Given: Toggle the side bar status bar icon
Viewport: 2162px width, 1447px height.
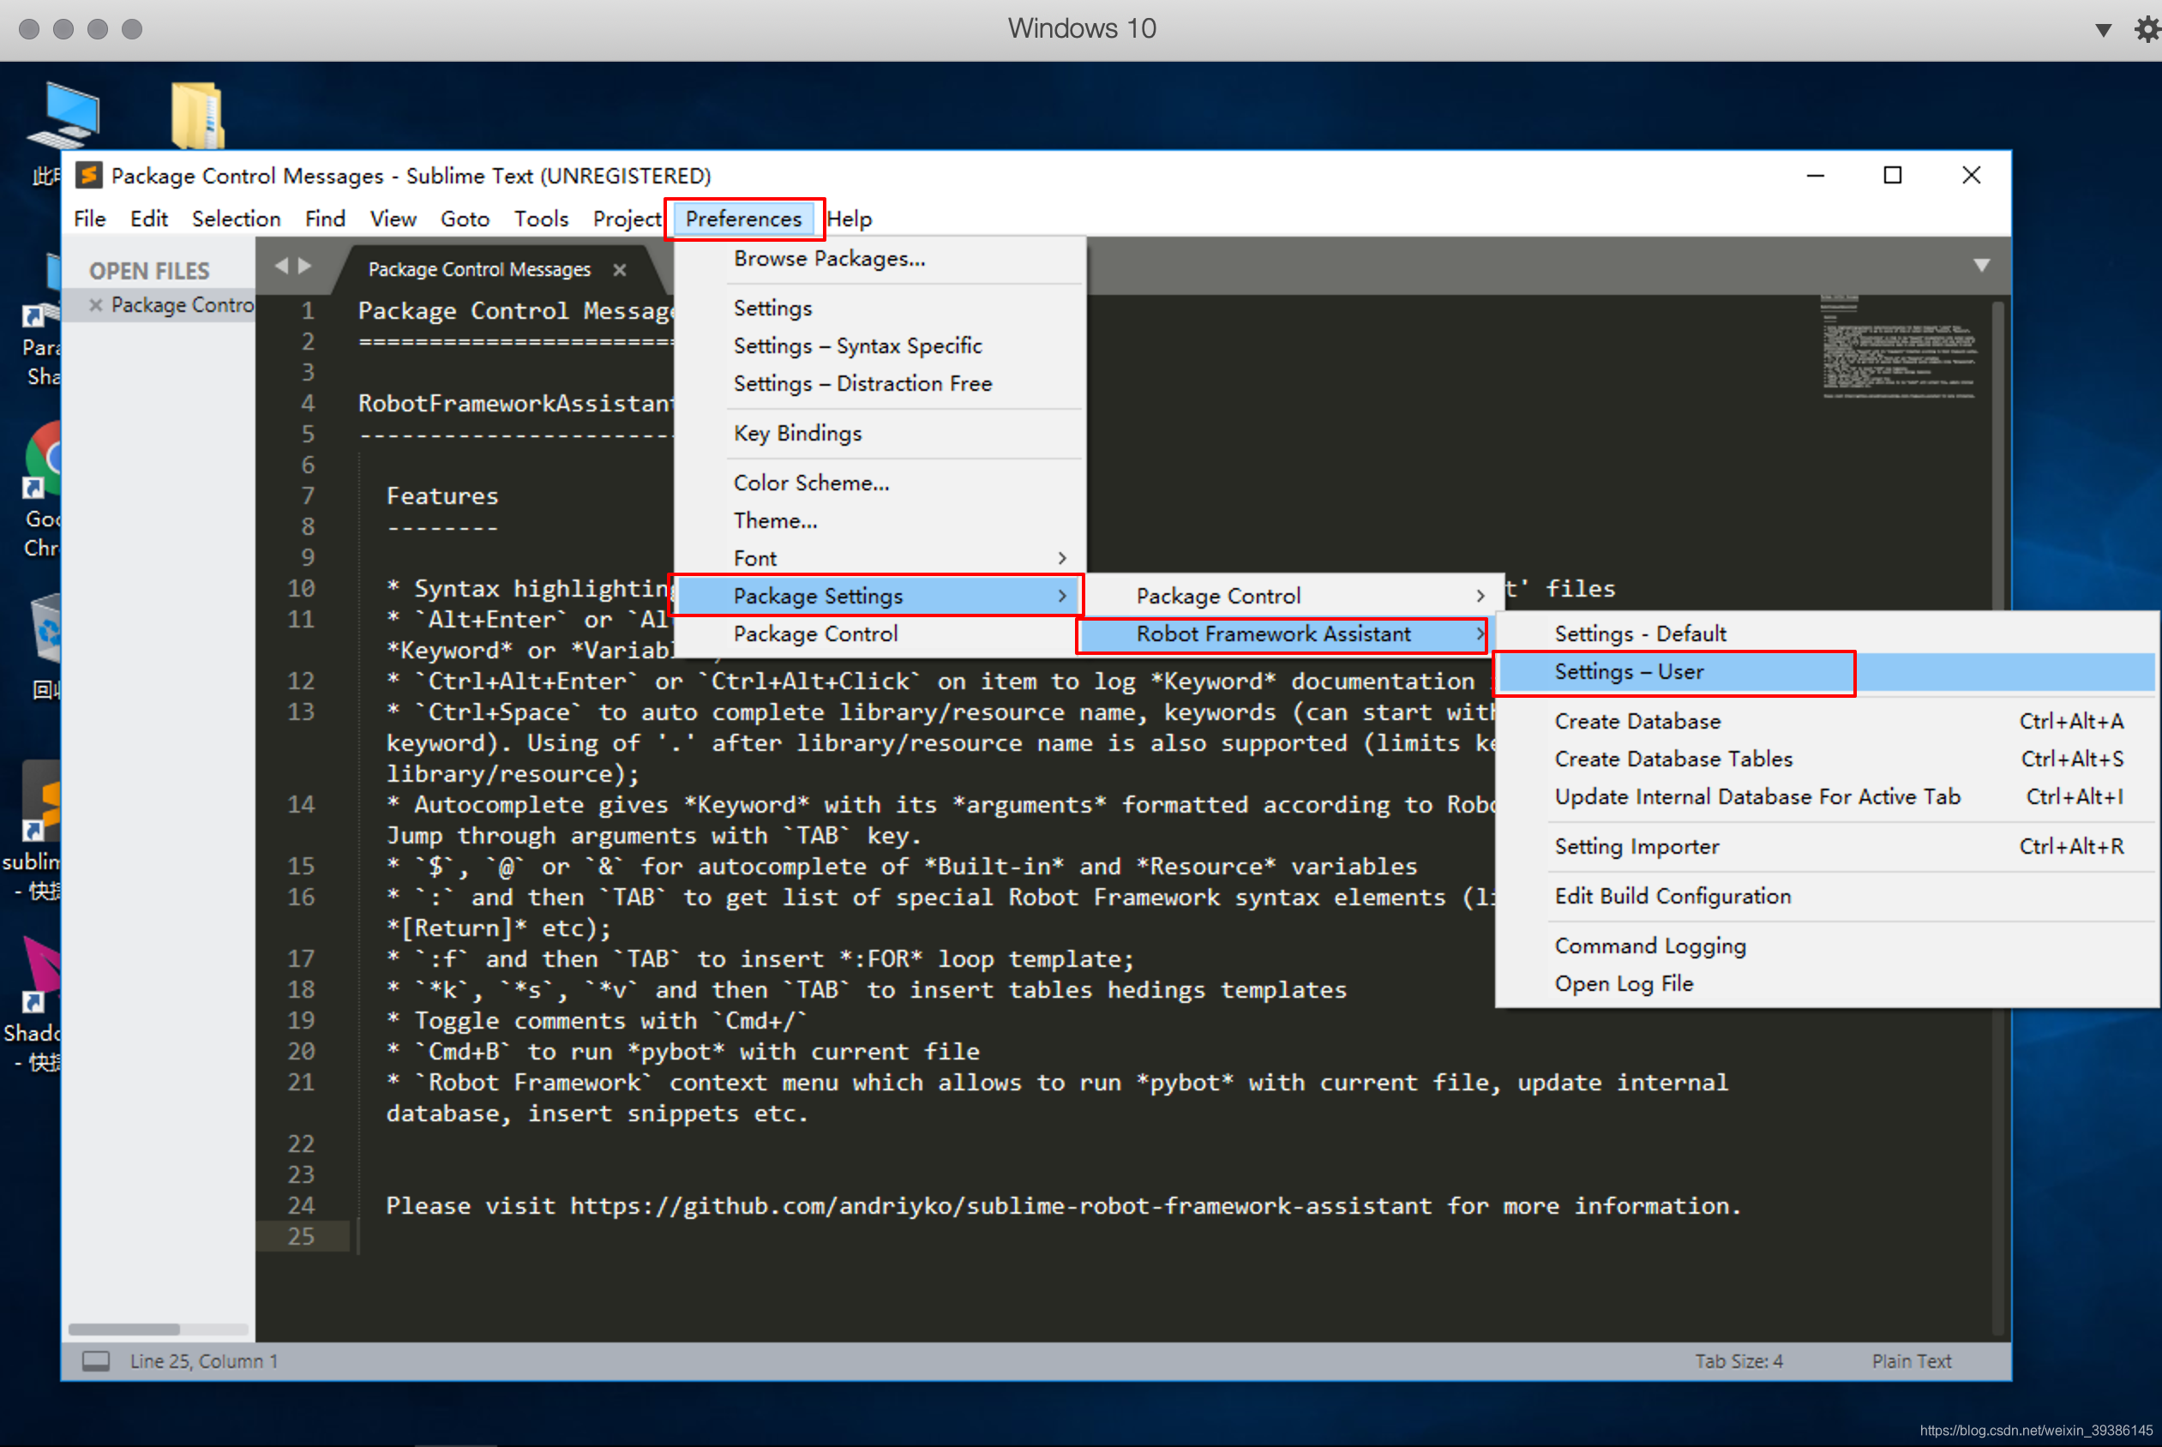Looking at the screenshot, I should click(x=96, y=1361).
